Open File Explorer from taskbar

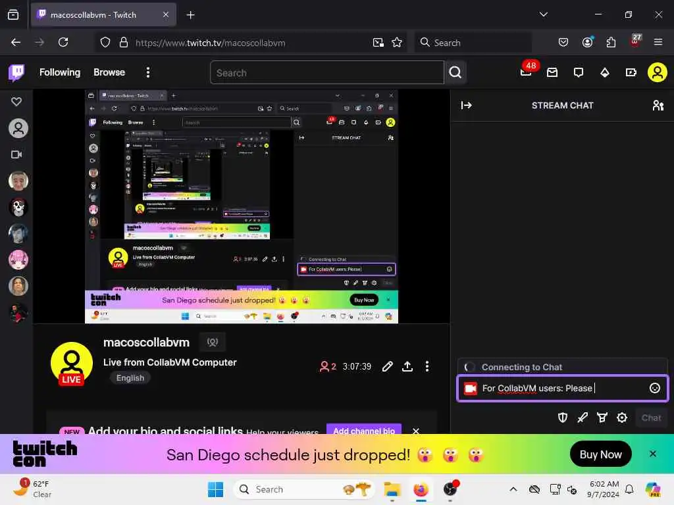pyautogui.click(x=392, y=489)
